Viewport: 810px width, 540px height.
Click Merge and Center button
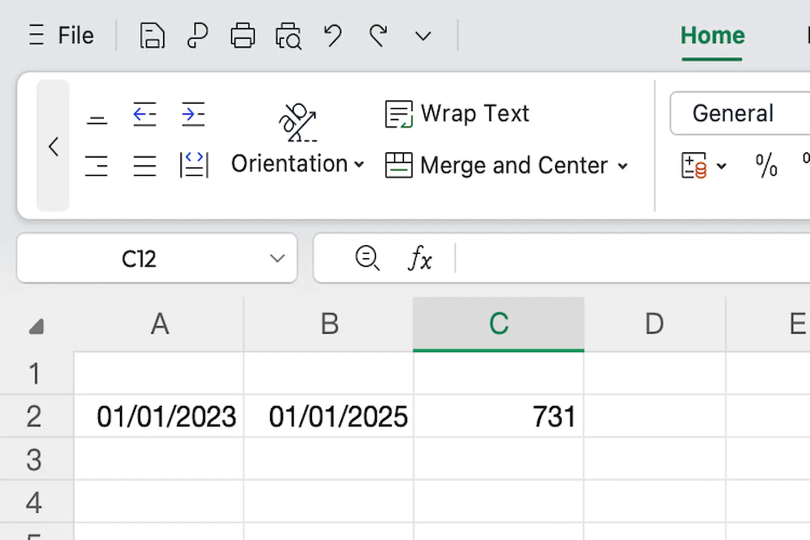(x=497, y=165)
